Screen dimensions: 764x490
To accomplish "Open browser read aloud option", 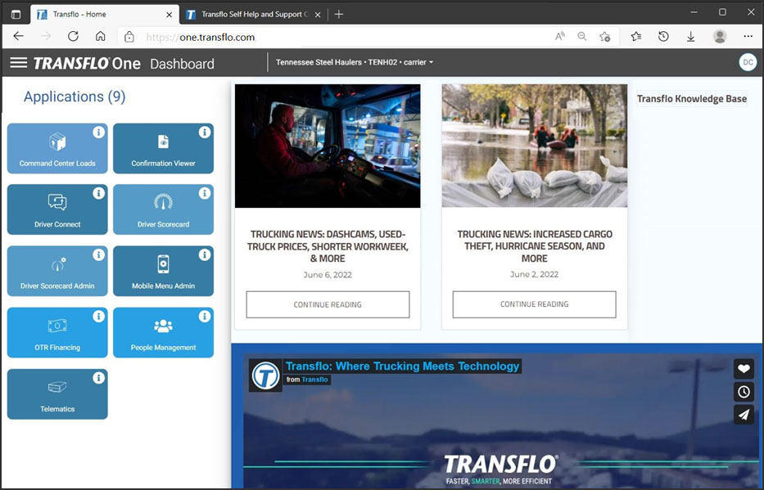I will [560, 37].
